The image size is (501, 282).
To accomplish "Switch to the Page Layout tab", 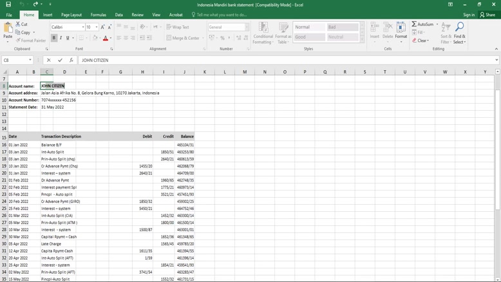I will 71,15.
